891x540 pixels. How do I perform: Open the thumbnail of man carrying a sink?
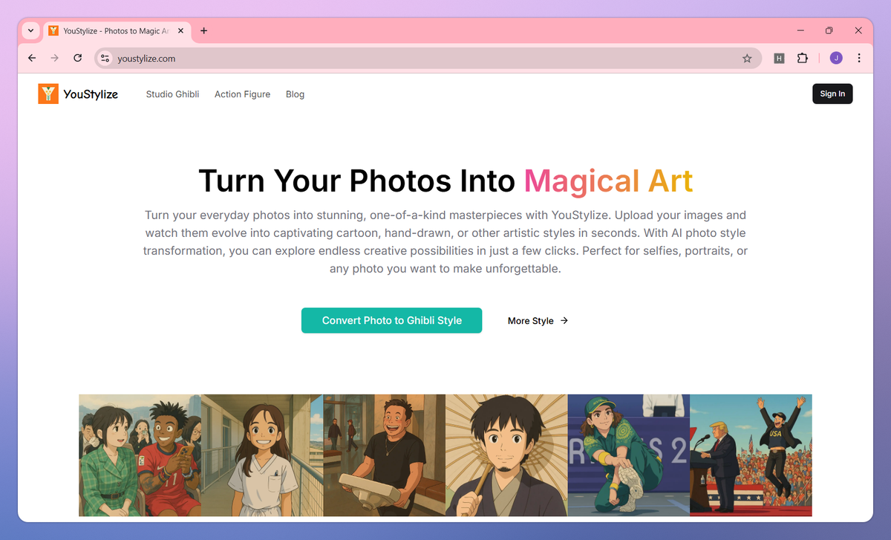pos(384,455)
